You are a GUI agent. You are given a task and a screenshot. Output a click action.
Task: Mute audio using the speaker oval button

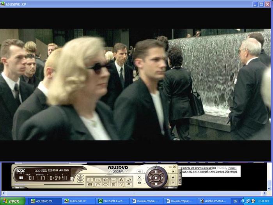click(80, 179)
